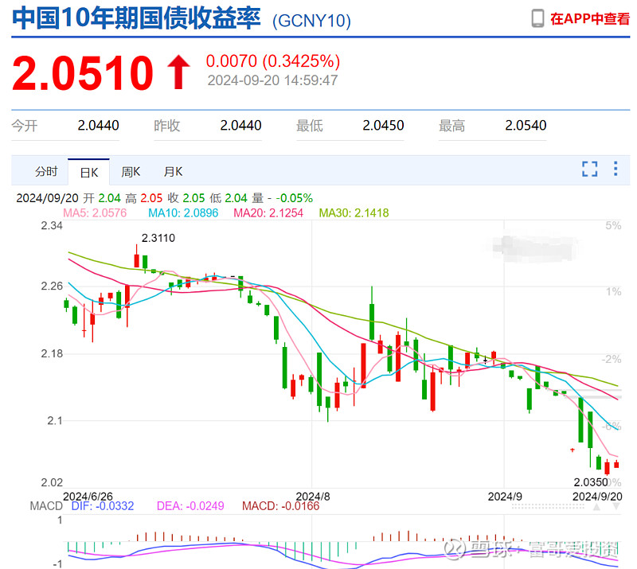Click the 2.0510 current yield value
Image resolution: width=637 pixels, height=569 pixels.
[x=83, y=73]
